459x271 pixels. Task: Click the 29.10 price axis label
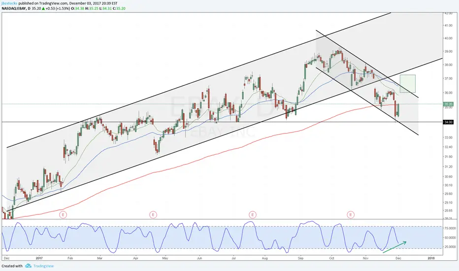(448, 202)
